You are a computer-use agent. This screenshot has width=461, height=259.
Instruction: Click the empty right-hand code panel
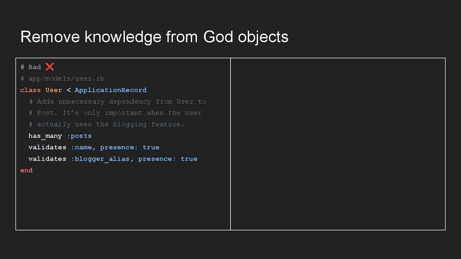[338, 144]
